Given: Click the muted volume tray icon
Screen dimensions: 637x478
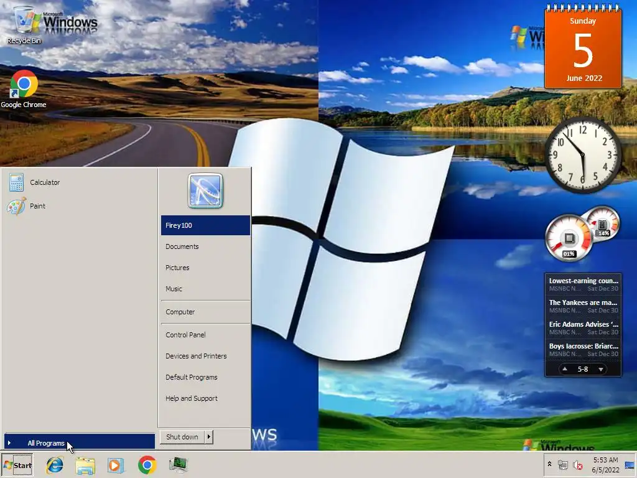Looking at the screenshot, I should pos(577,464).
